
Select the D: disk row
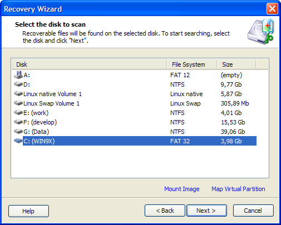point(135,84)
